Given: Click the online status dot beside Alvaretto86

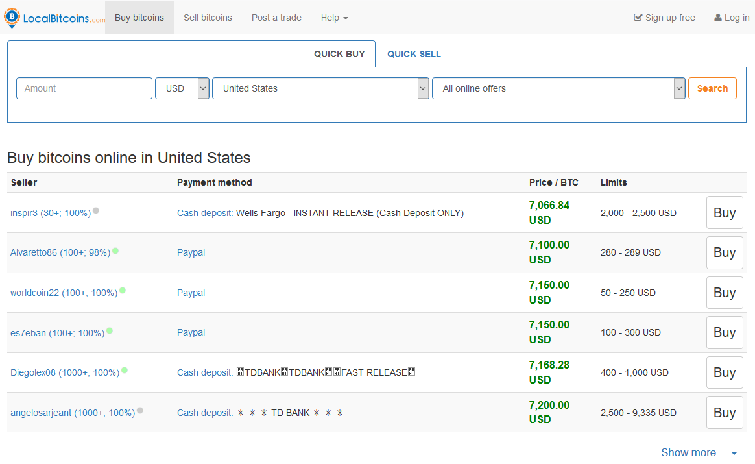Looking at the screenshot, I should coord(115,250).
